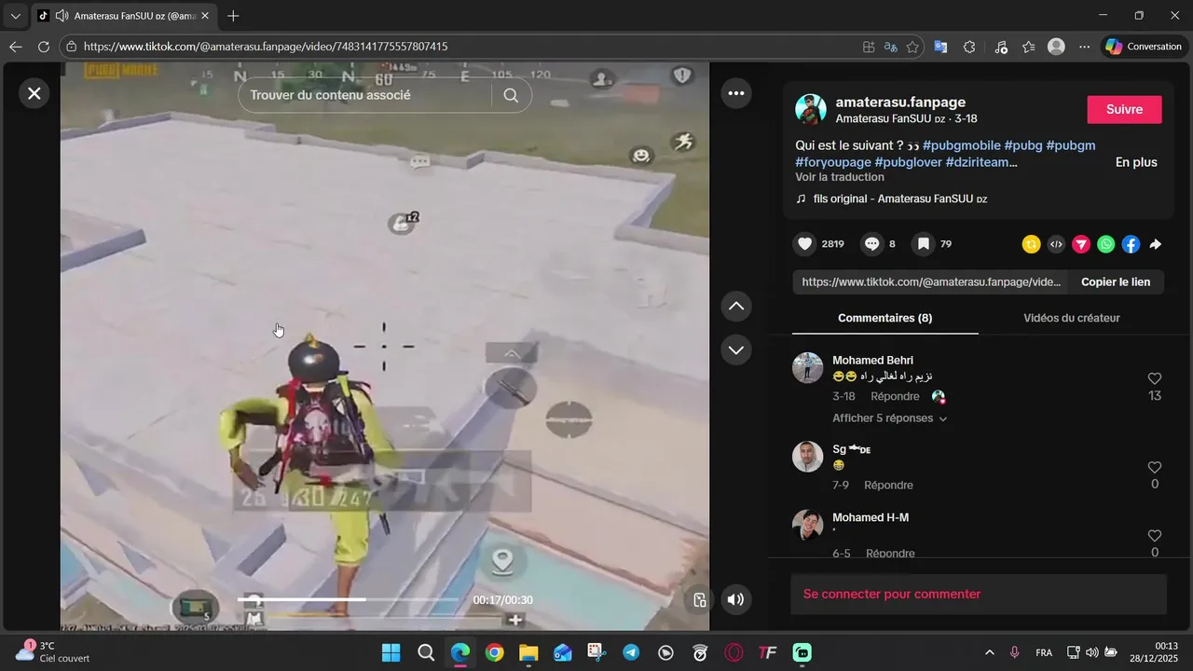Open more share options arrow

[1155, 244]
